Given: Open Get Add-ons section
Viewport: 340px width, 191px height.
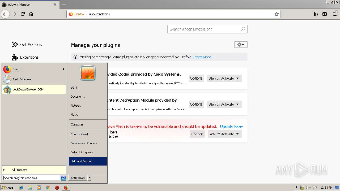Looking at the screenshot, I should point(27,45).
